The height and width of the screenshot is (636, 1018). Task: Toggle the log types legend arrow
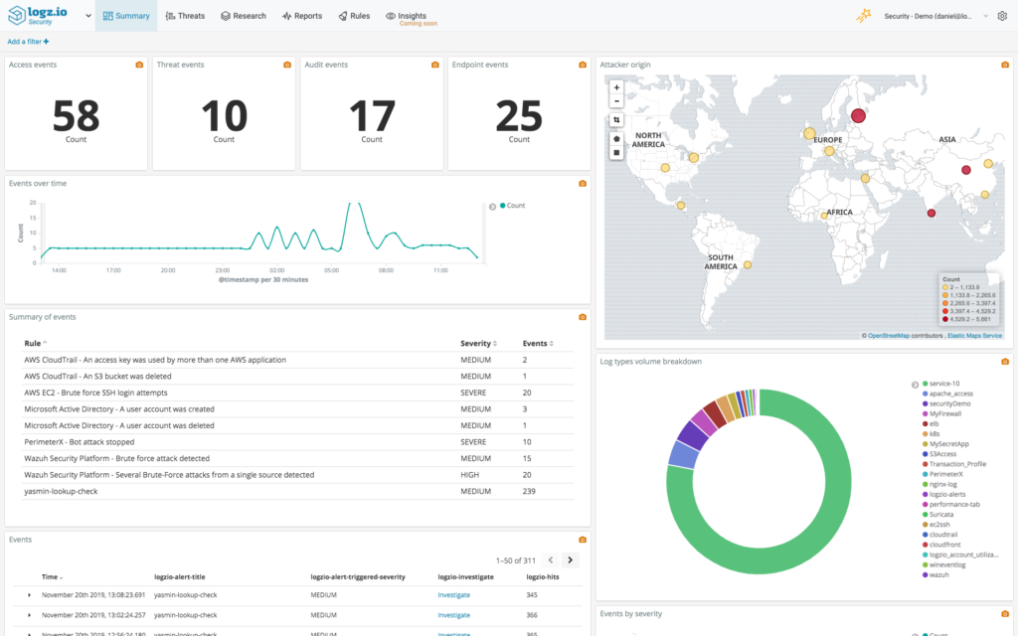pyautogui.click(x=915, y=385)
